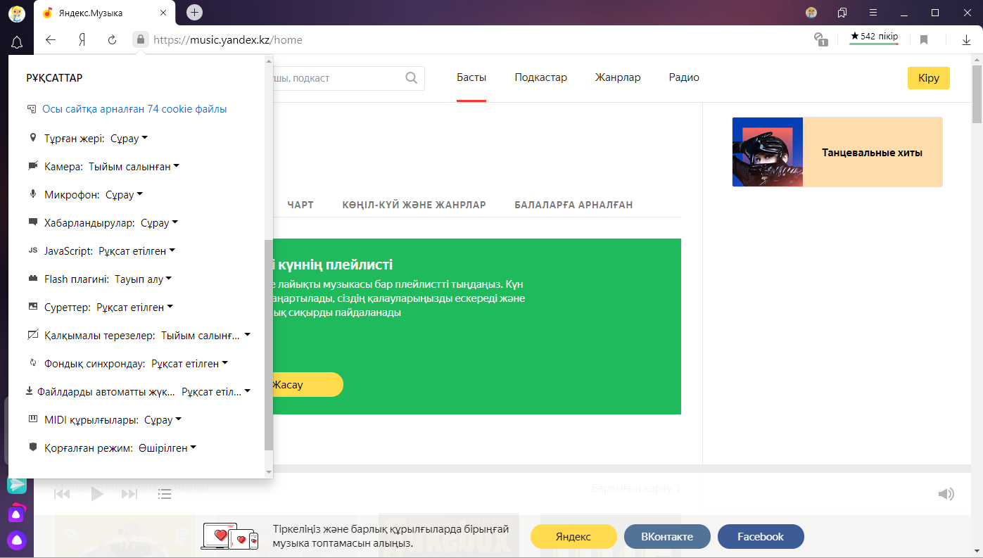Viewport: 983px width, 558px height.
Task: Click the address bar URL
Action: [x=228, y=40]
